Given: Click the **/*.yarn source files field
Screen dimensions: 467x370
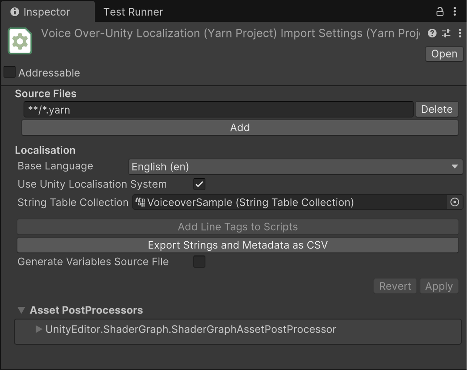Looking at the screenshot, I should pyautogui.click(x=218, y=109).
